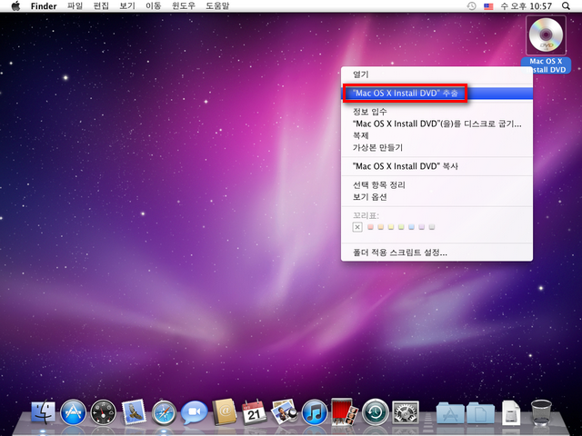
Task: Apply the blue label color
Action: 411,226
